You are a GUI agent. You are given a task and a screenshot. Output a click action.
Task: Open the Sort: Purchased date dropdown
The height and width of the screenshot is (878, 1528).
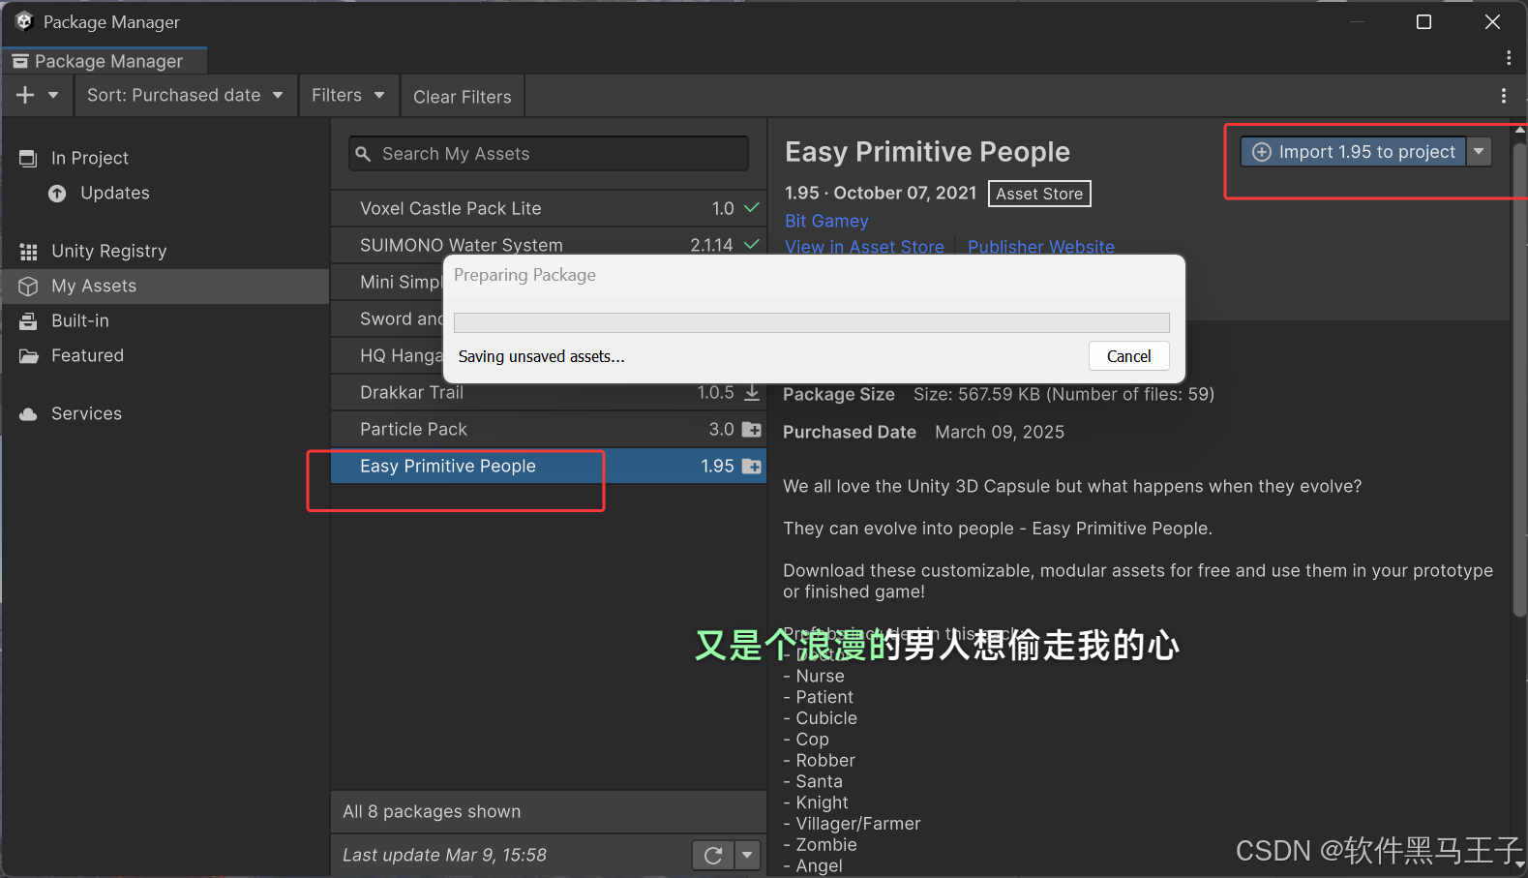coord(185,95)
